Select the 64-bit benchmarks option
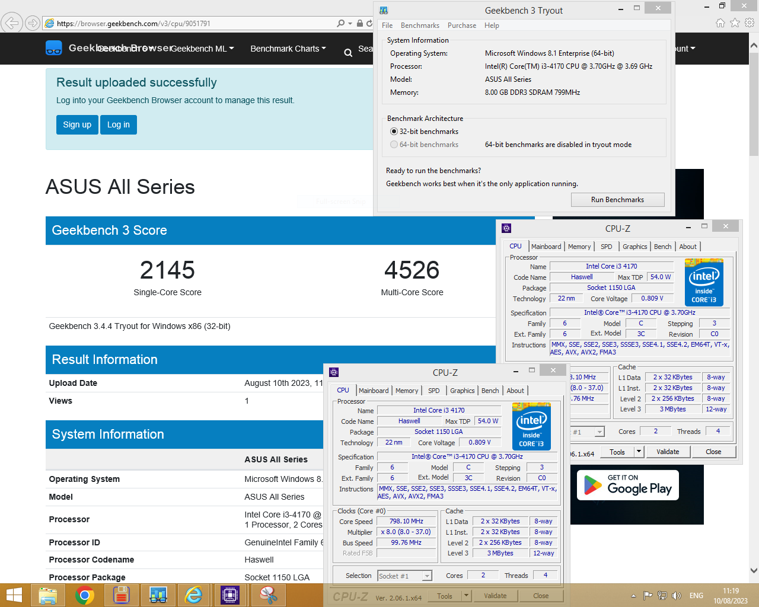The height and width of the screenshot is (607, 759). click(424, 145)
